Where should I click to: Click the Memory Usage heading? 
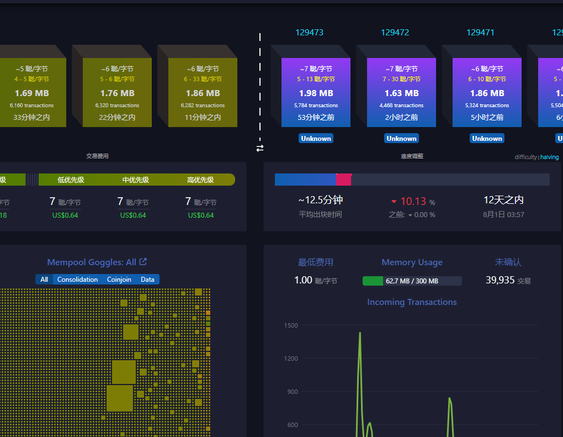click(412, 262)
